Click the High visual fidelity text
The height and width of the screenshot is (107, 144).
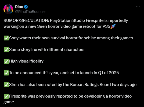pyautogui.click(x=26, y=61)
